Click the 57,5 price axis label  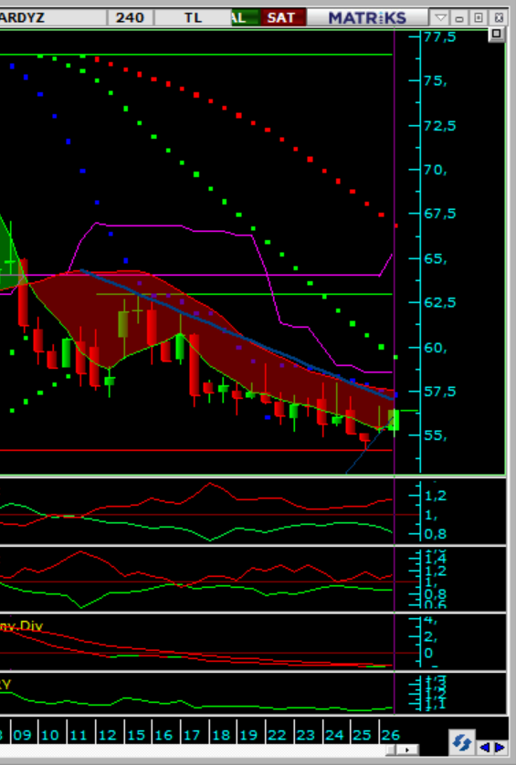click(x=440, y=392)
